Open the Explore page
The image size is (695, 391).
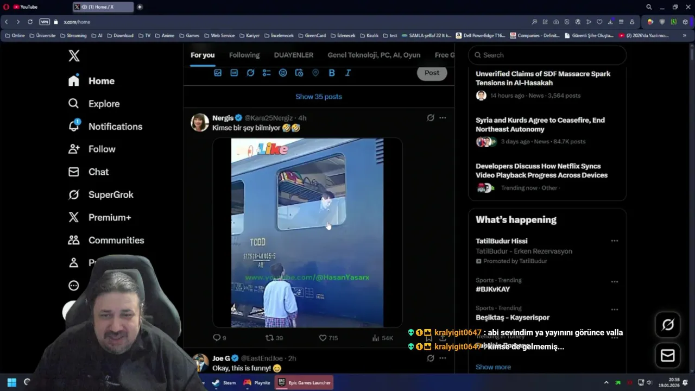(x=93, y=104)
